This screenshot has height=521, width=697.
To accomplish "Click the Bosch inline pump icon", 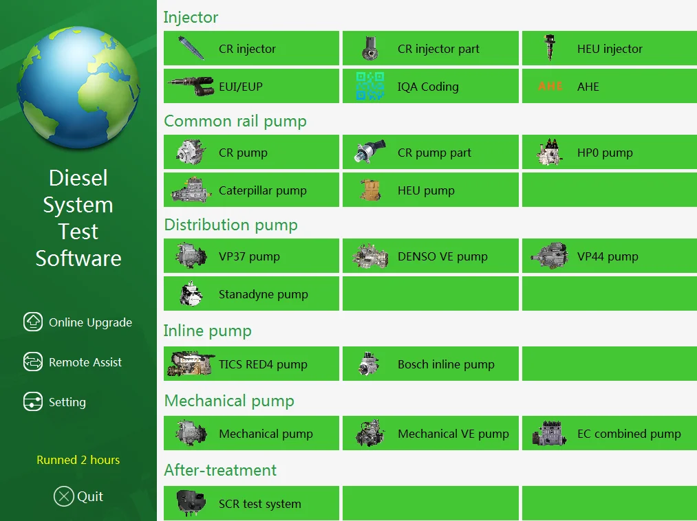I will pyautogui.click(x=369, y=364).
